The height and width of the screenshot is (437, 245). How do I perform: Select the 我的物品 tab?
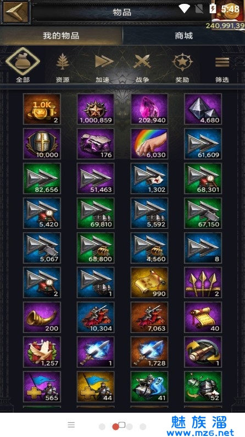[61, 36]
